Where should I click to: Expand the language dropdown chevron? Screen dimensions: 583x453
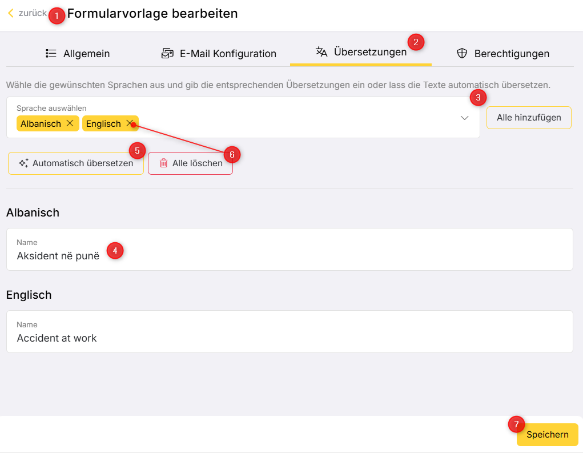pos(465,118)
